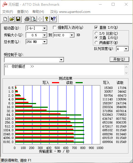Open the 驱动器(D) drive dropdown

point(44,28)
